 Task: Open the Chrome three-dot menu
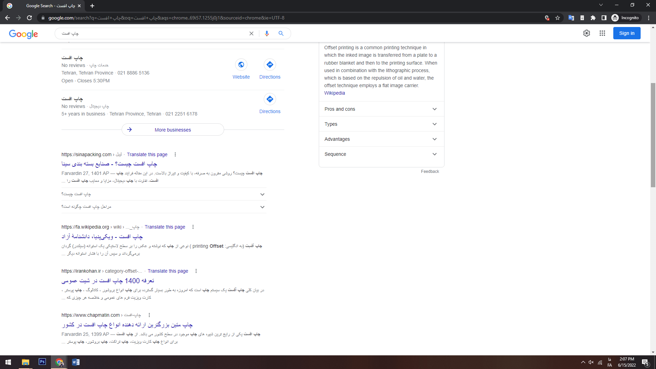[648, 18]
